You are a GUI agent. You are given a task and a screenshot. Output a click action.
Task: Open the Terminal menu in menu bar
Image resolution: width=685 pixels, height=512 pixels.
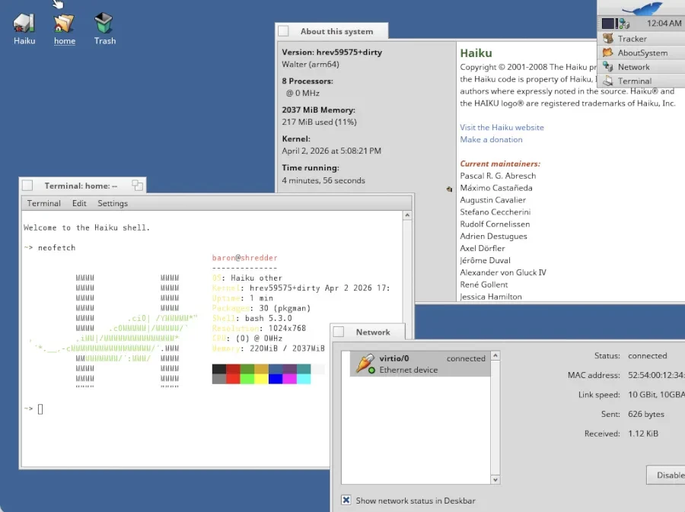click(x=44, y=204)
